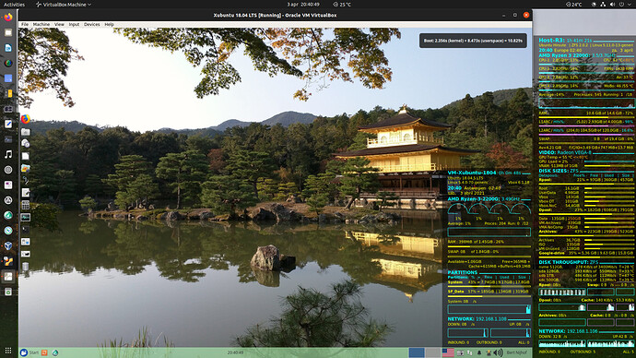Click the US flag keyboard layout indicator
Viewport: 636px width, 358px height.
click(448, 352)
